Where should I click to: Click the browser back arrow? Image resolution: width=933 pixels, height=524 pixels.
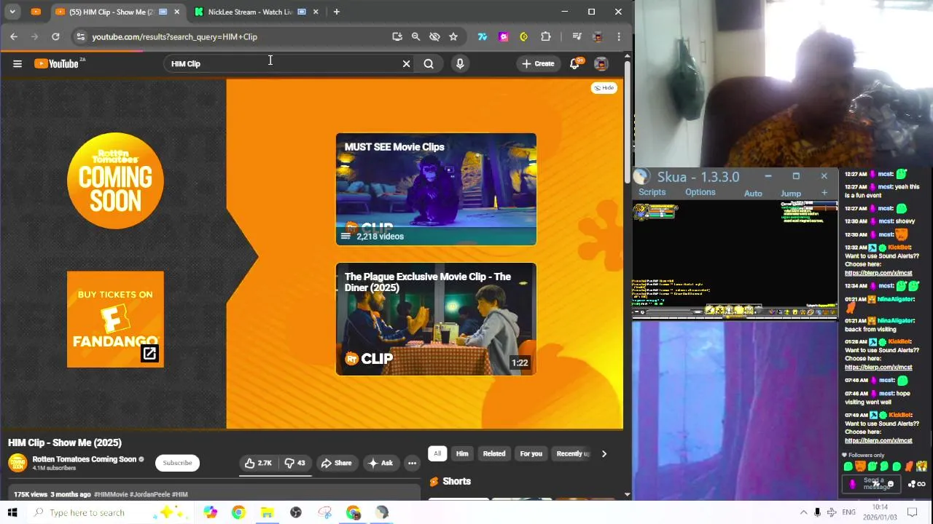click(14, 36)
